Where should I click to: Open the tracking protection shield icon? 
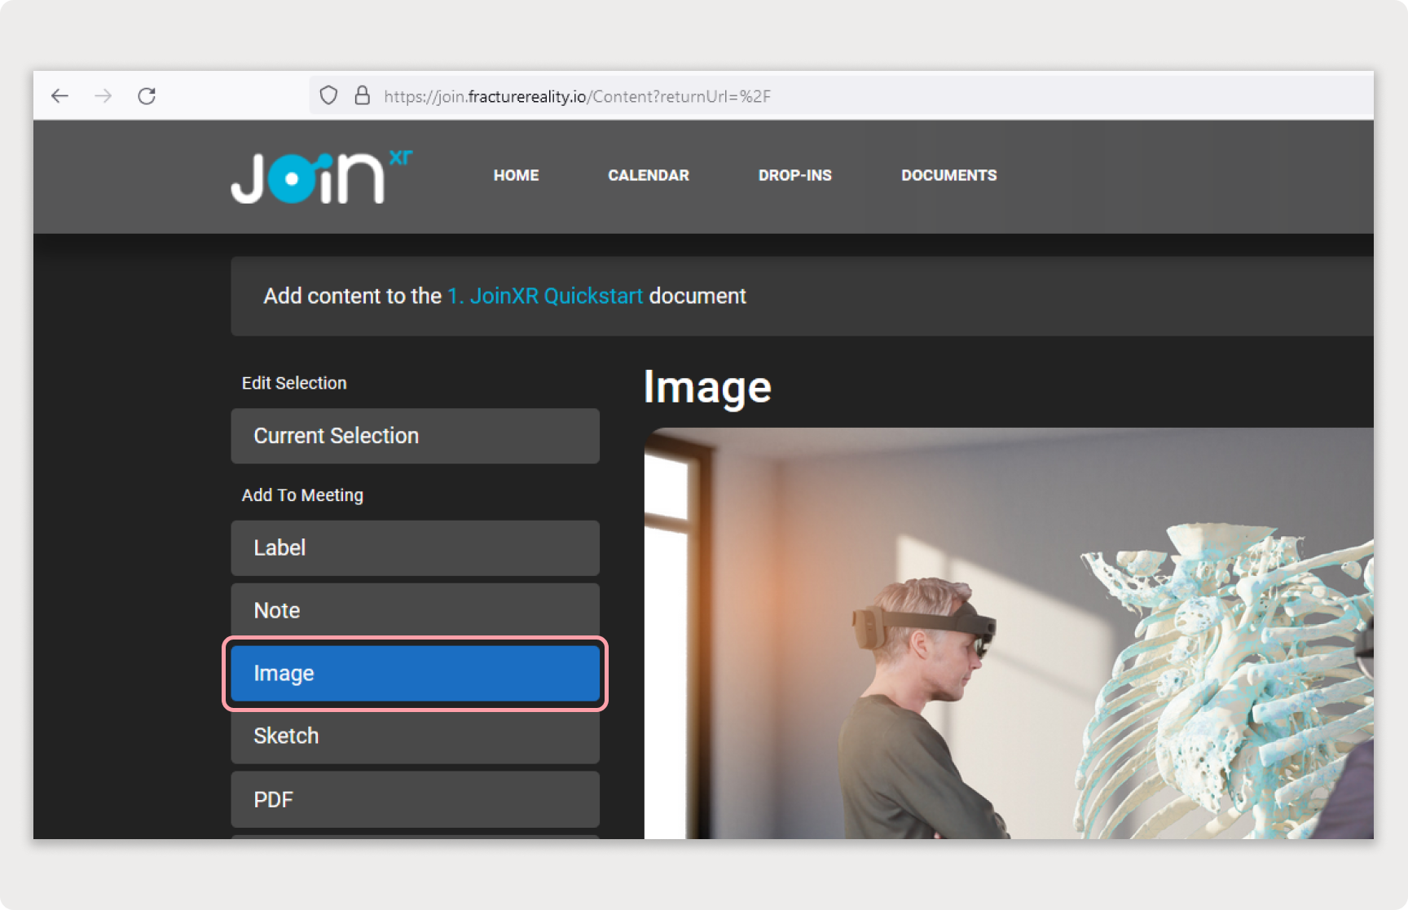pos(328,95)
